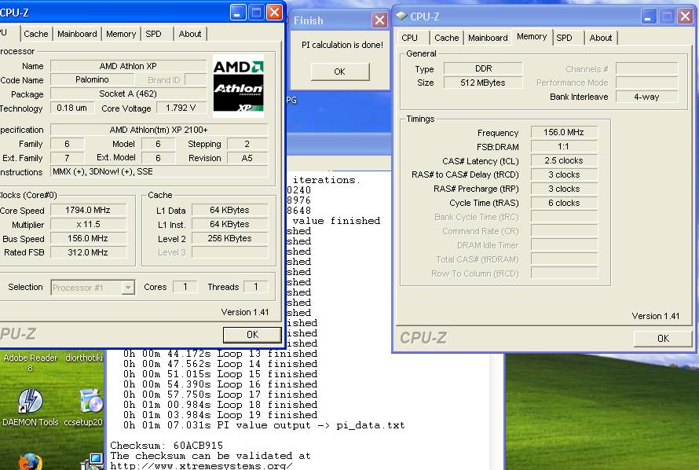Switch to CPU tab in right CPU-Z window
Viewport: 699px width, 470px height.
click(x=409, y=38)
